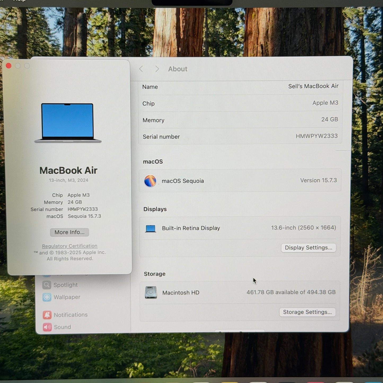Open More Info in About This Mac
This screenshot has height=383, width=383.
(69, 232)
